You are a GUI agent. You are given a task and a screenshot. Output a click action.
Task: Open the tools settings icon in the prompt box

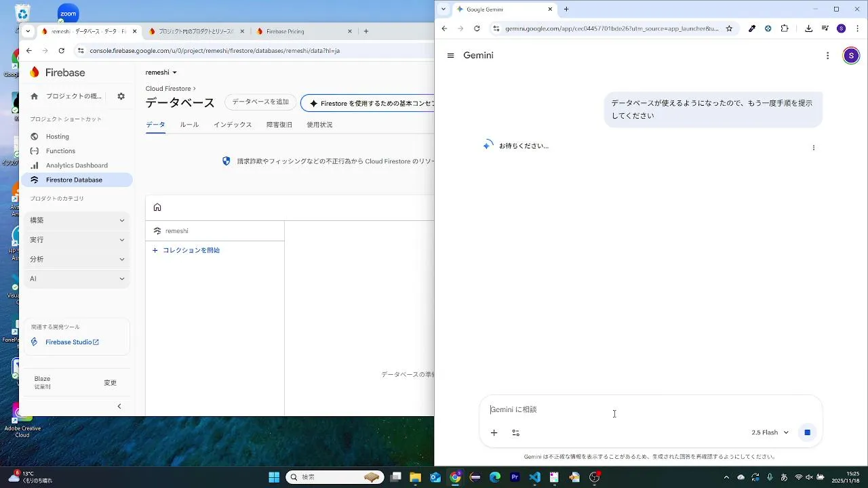pos(515,432)
